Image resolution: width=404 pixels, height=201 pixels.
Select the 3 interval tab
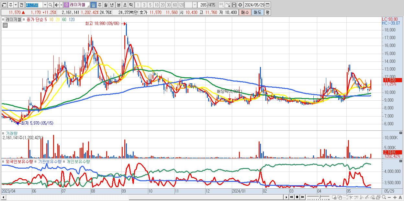[x=144, y=5]
